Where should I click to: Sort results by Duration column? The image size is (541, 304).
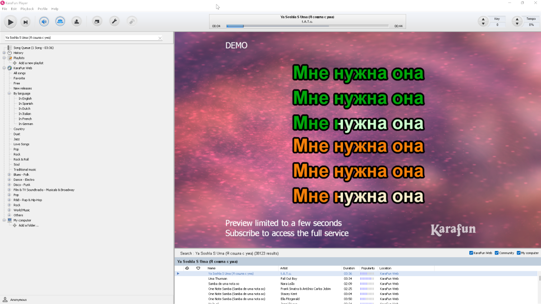(349, 268)
